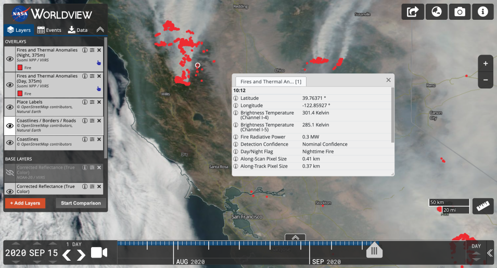This screenshot has width=497, height=268.
Task: Show info for Coastlines layer
Action: tap(85, 139)
